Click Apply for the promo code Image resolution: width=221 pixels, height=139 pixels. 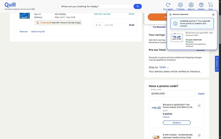tap(201, 93)
